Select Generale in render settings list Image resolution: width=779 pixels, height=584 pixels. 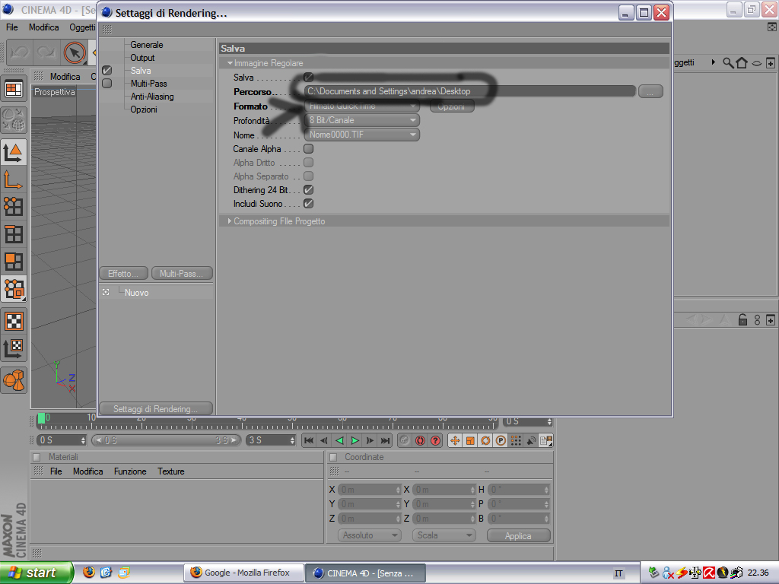[147, 45]
